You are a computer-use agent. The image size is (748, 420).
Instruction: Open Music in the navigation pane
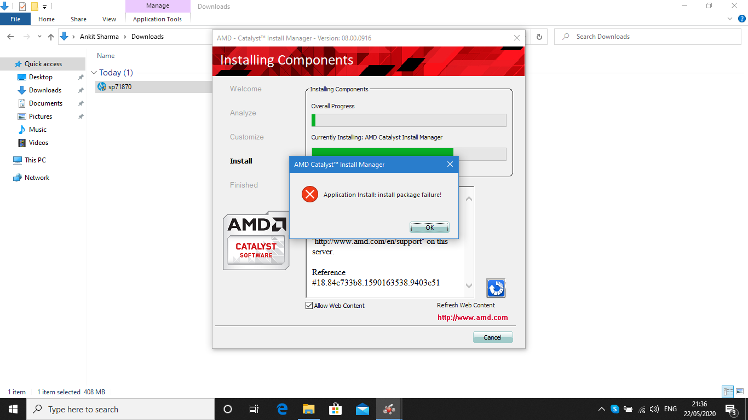[38, 130]
